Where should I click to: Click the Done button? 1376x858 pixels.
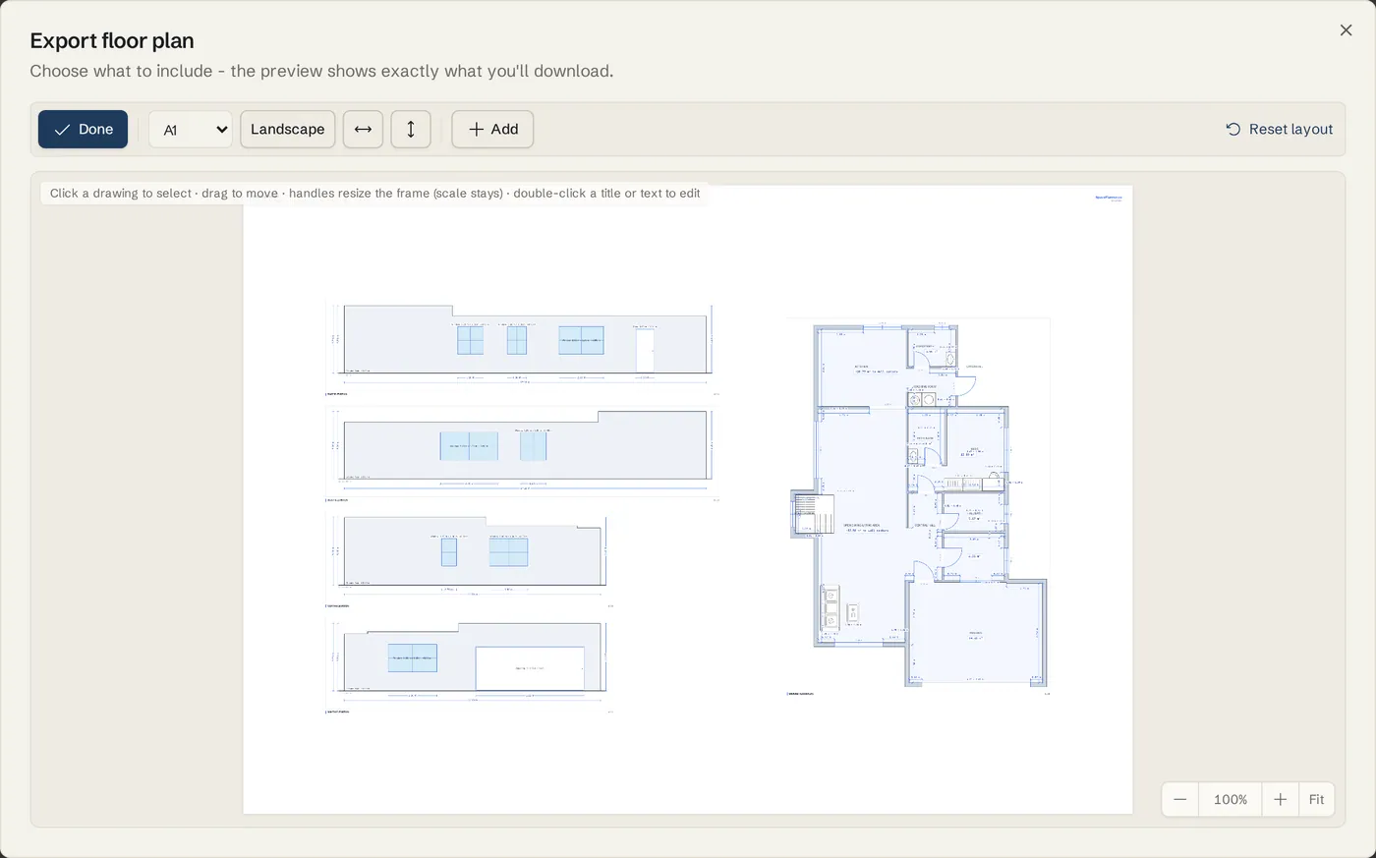pyautogui.click(x=83, y=129)
